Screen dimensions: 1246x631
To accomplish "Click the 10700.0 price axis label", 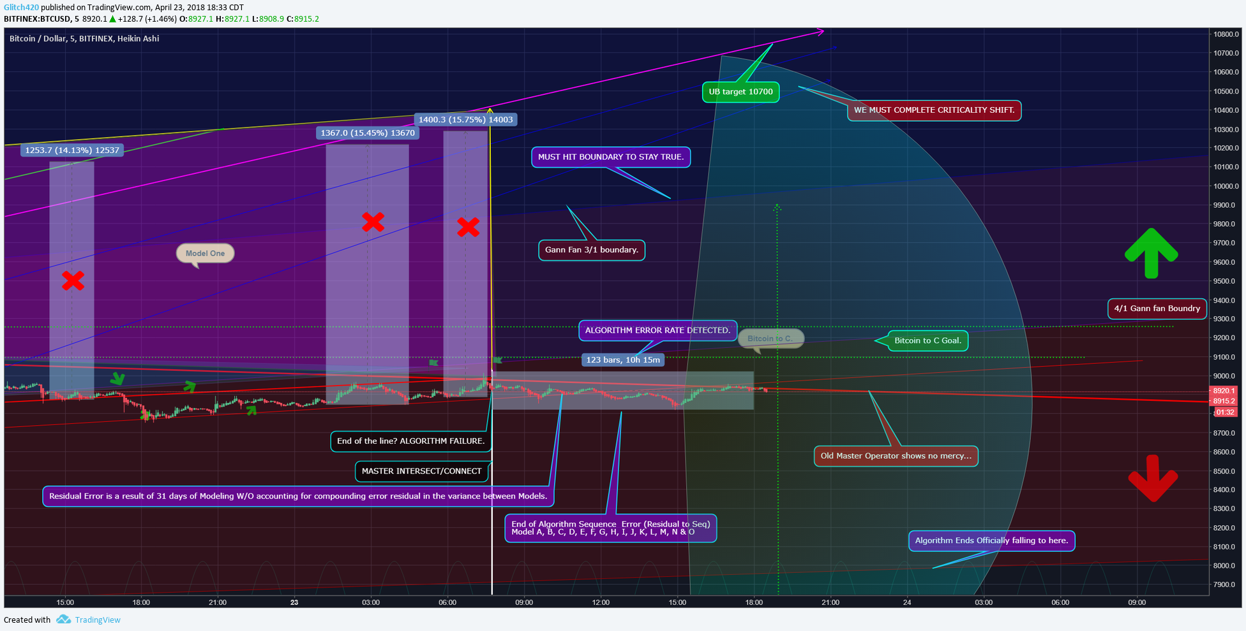I will 1226,54.
